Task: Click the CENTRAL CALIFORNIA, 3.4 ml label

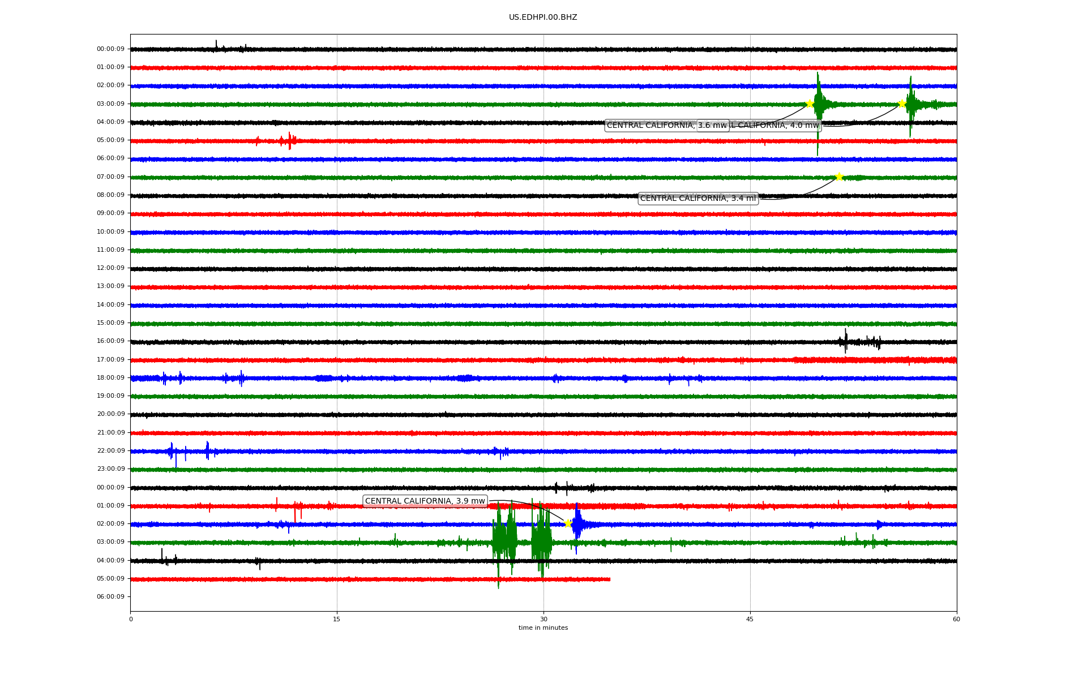Action: click(697, 199)
